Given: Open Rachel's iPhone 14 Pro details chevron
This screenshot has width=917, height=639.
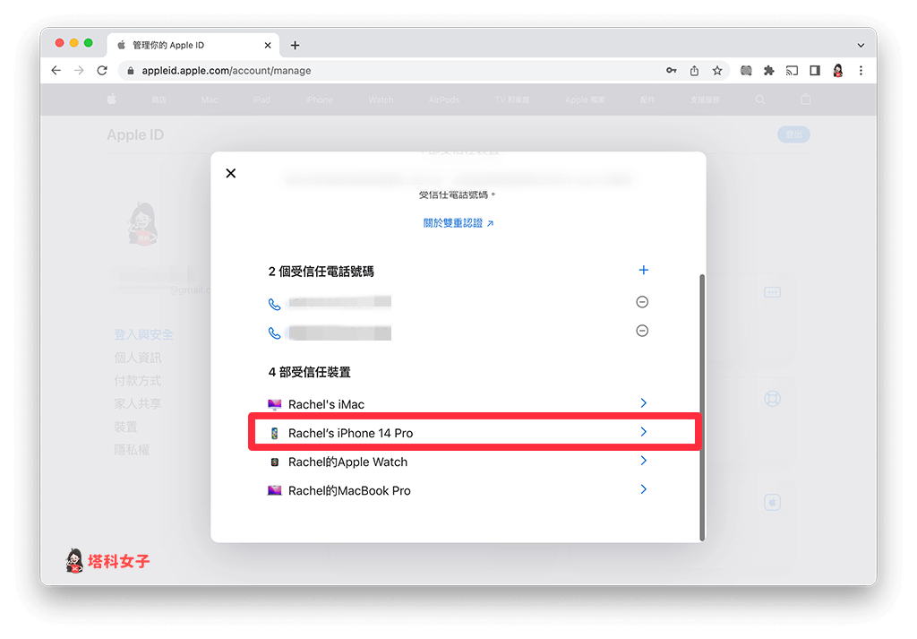Looking at the screenshot, I should tap(643, 432).
